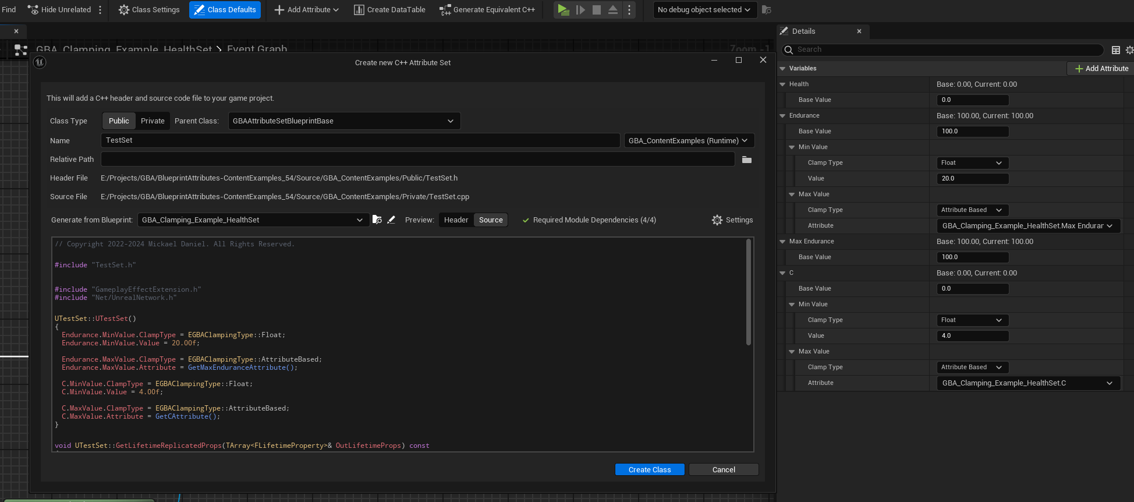
Task: Select Public class type
Action: pyautogui.click(x=119, y=121)
